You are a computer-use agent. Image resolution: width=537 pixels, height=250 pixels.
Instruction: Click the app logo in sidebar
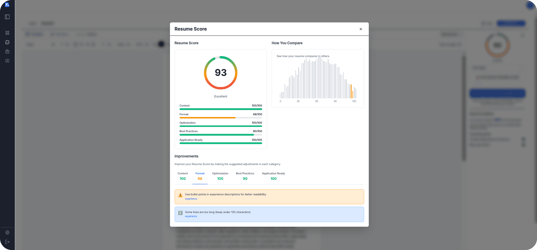pos(7,4)
